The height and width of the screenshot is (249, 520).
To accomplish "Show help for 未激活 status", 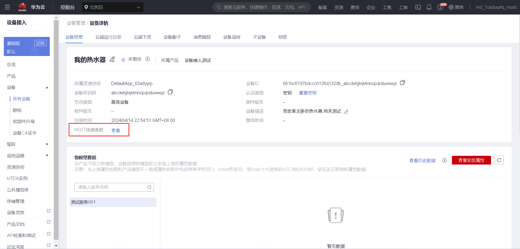I will click(148, 59).
